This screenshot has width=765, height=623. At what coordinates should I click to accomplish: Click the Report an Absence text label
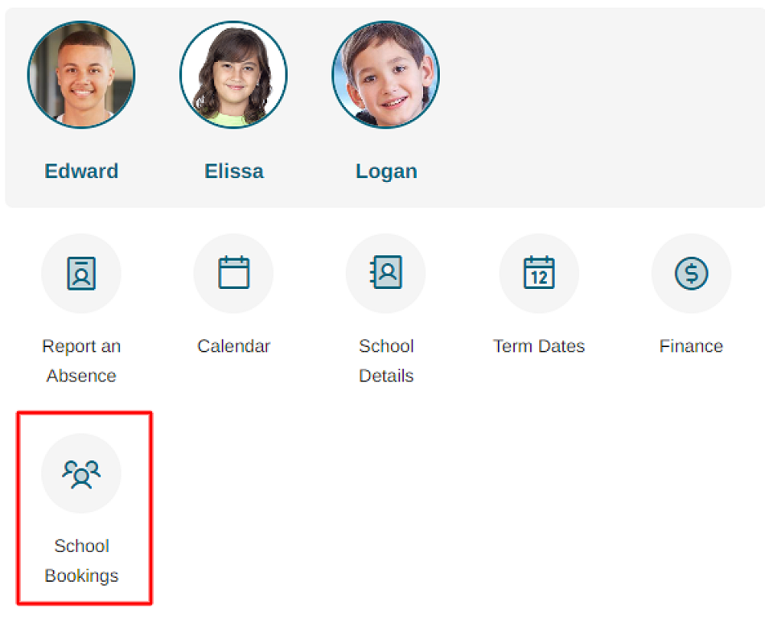pyautogui.click(x=81, y=361)
